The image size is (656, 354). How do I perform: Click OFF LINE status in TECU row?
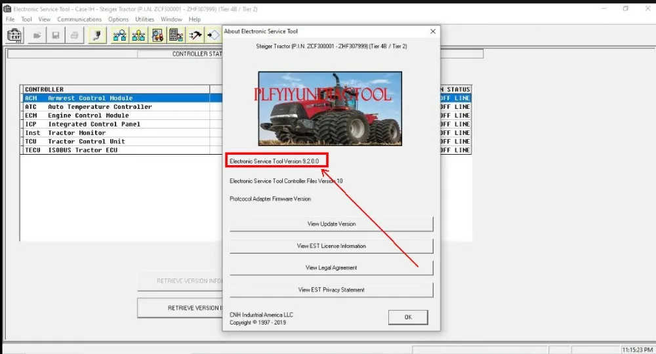coord(456,150)
